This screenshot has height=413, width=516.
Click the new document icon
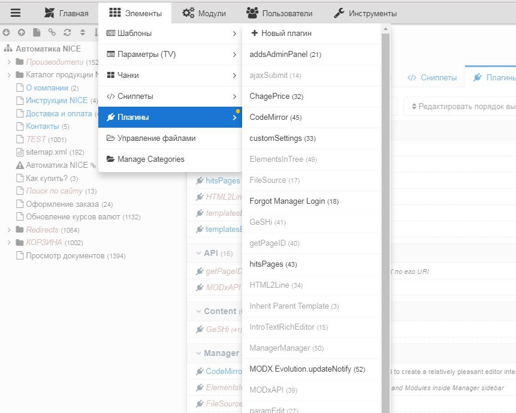click(x=37, y=32)
